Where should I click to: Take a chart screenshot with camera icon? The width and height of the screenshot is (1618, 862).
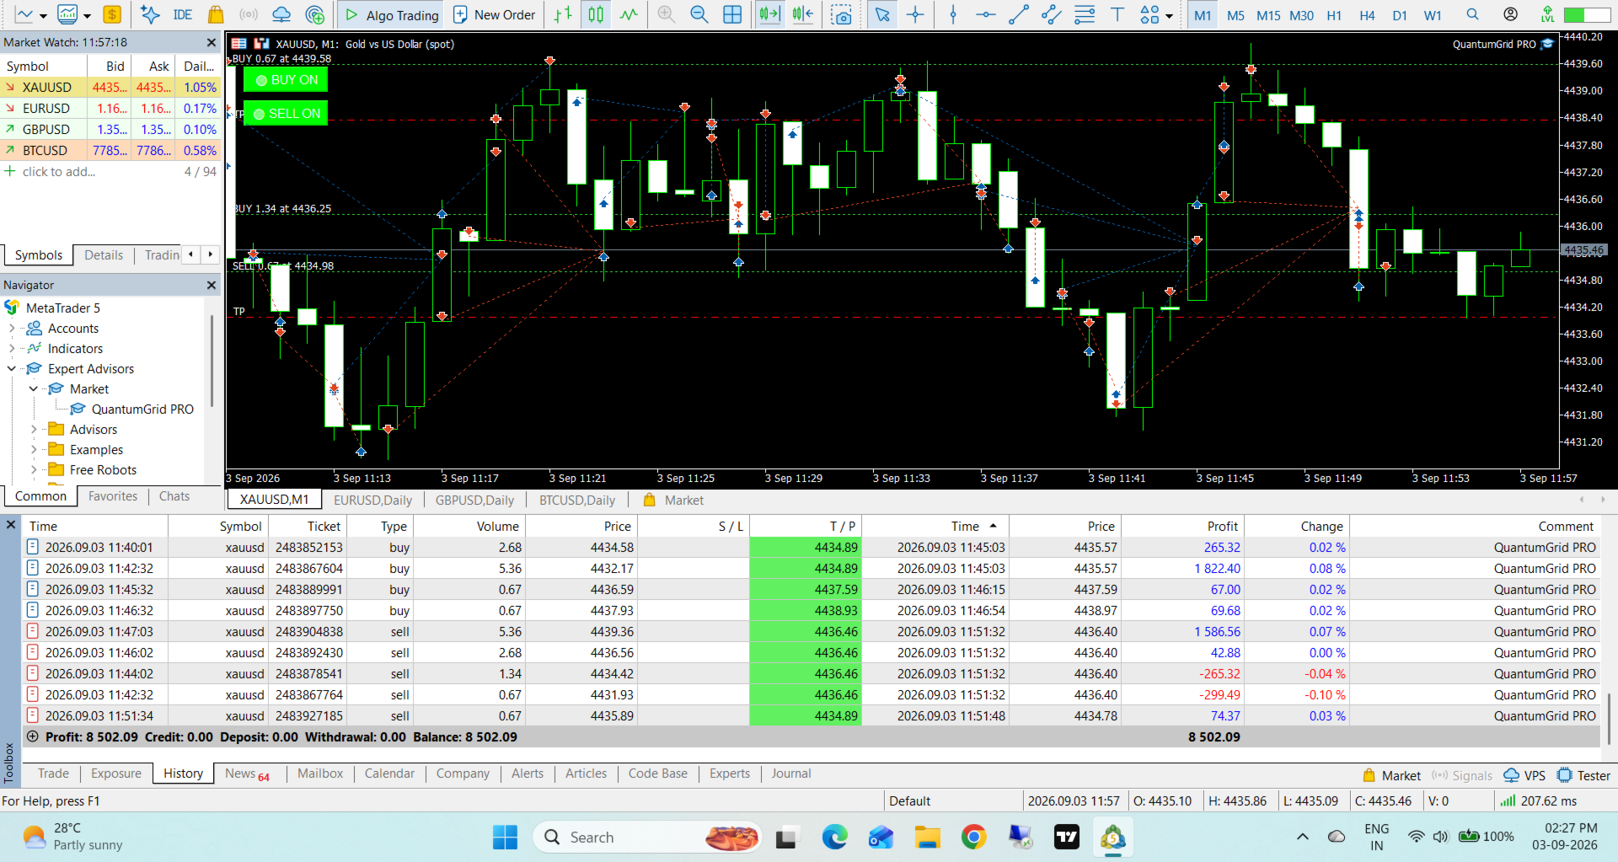tap(841, 14)
